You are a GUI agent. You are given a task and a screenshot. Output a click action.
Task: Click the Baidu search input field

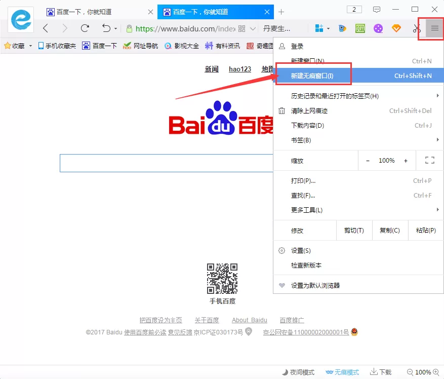point(167,163)
